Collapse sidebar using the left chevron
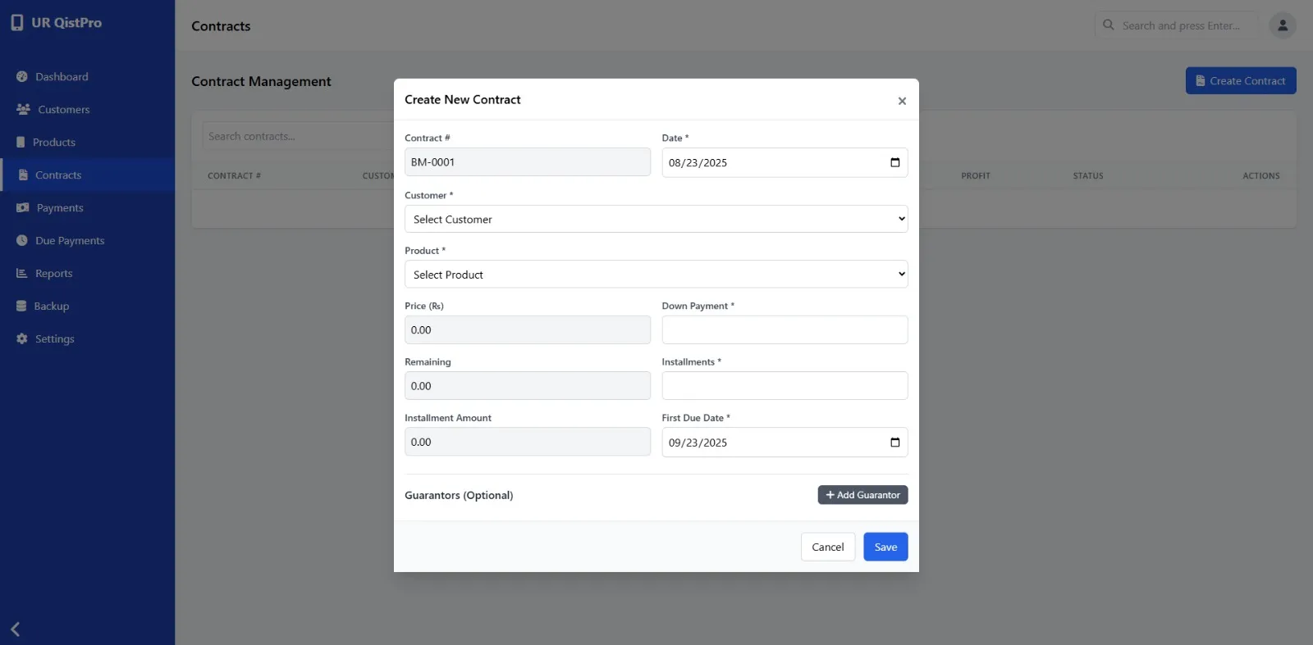This screenshot has width=1313, height=645. [x=16, y=629]
